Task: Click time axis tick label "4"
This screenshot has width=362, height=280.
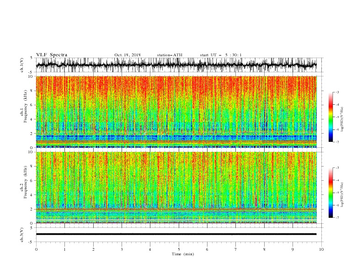Action: 150,249
